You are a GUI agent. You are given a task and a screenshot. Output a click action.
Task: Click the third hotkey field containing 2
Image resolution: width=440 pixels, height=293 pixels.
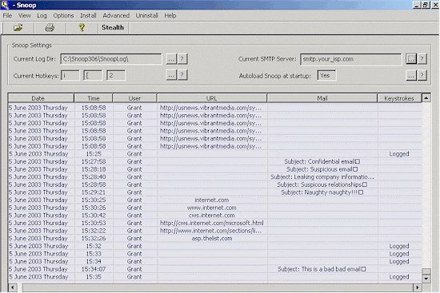(116, 75)
